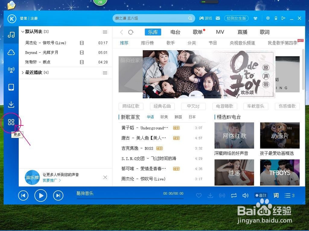Viewport: 309px width, 231px height.
Task: Open the 排行榜 sub-tab
Action: 147,43
